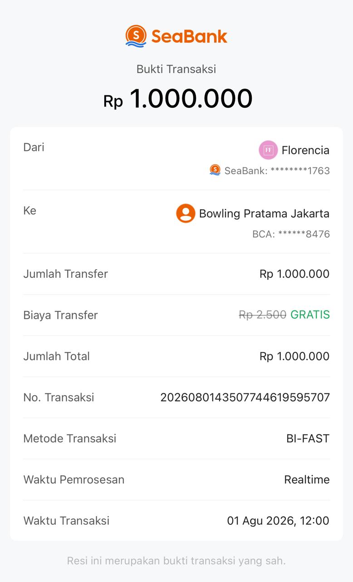Image resolution: width=353 pixels, height=582 pixels.
Task: Tap the Jumlah Transfer amount value
Action: tap(294, 274)
